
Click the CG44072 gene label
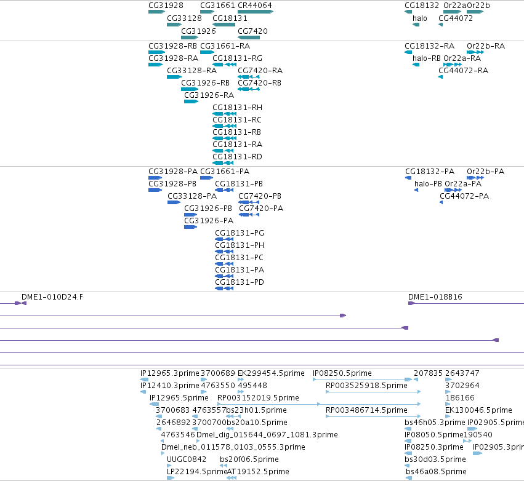point(456,18)
